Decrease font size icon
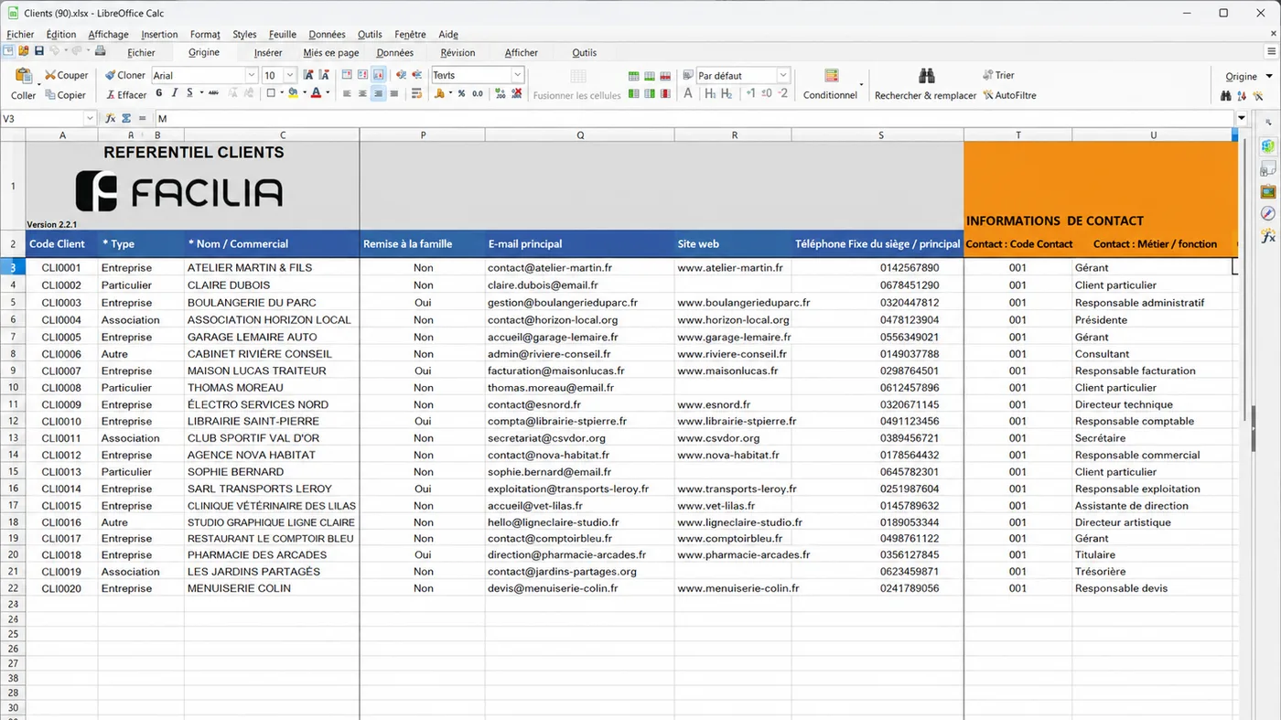 pyautogui.click(x=324, y=75)
